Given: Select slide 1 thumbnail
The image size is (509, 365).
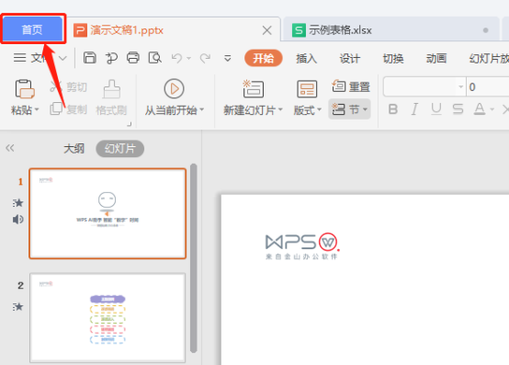Looking at the screenshot, I should click(107, 213).
